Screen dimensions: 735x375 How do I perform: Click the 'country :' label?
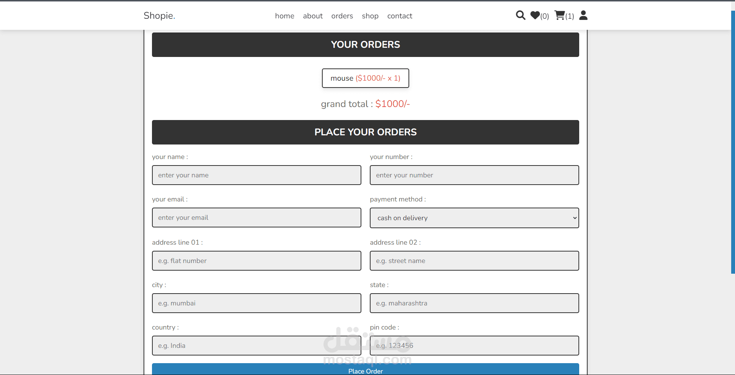165,327
